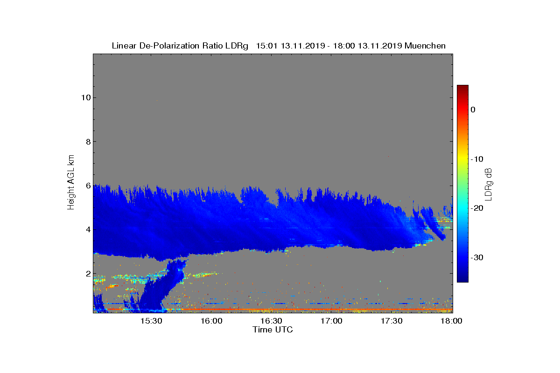Click the 15:30 time tick label
Viewport: 560px width, 373px height.
(x=151, y=321)
